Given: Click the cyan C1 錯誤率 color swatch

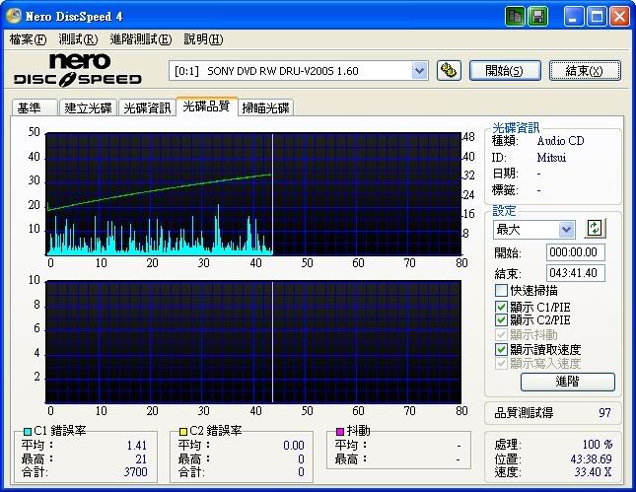Looking at the screenshot, I should [x=28, y=431].
